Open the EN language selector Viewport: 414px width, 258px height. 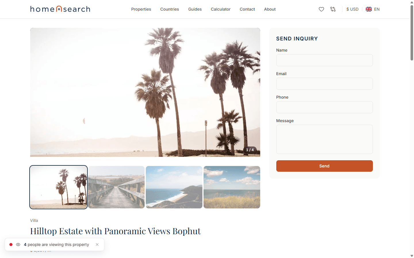tap(377, 9)
